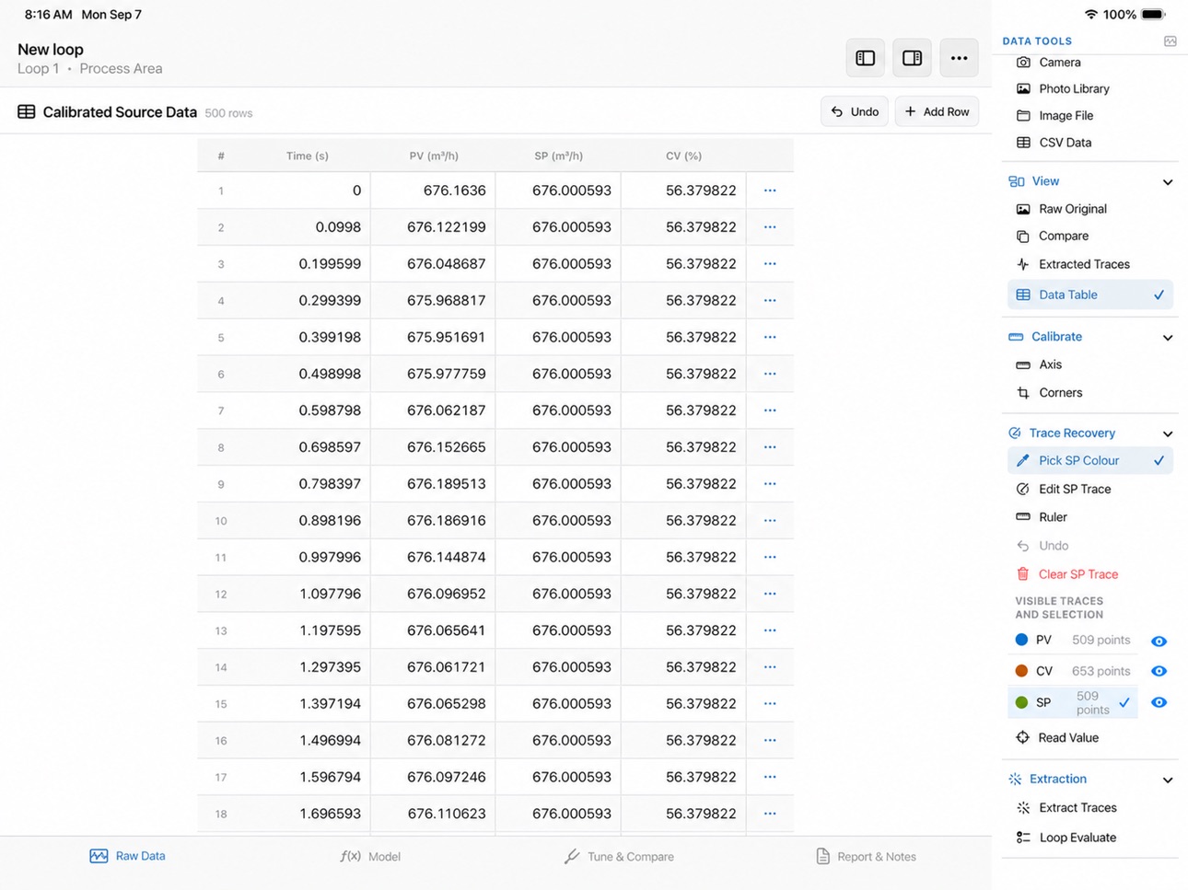Viewport: 1188px width, 890px height.
Task: Toggle SP trace visibility eye
Action: (x=1159, y=702)
